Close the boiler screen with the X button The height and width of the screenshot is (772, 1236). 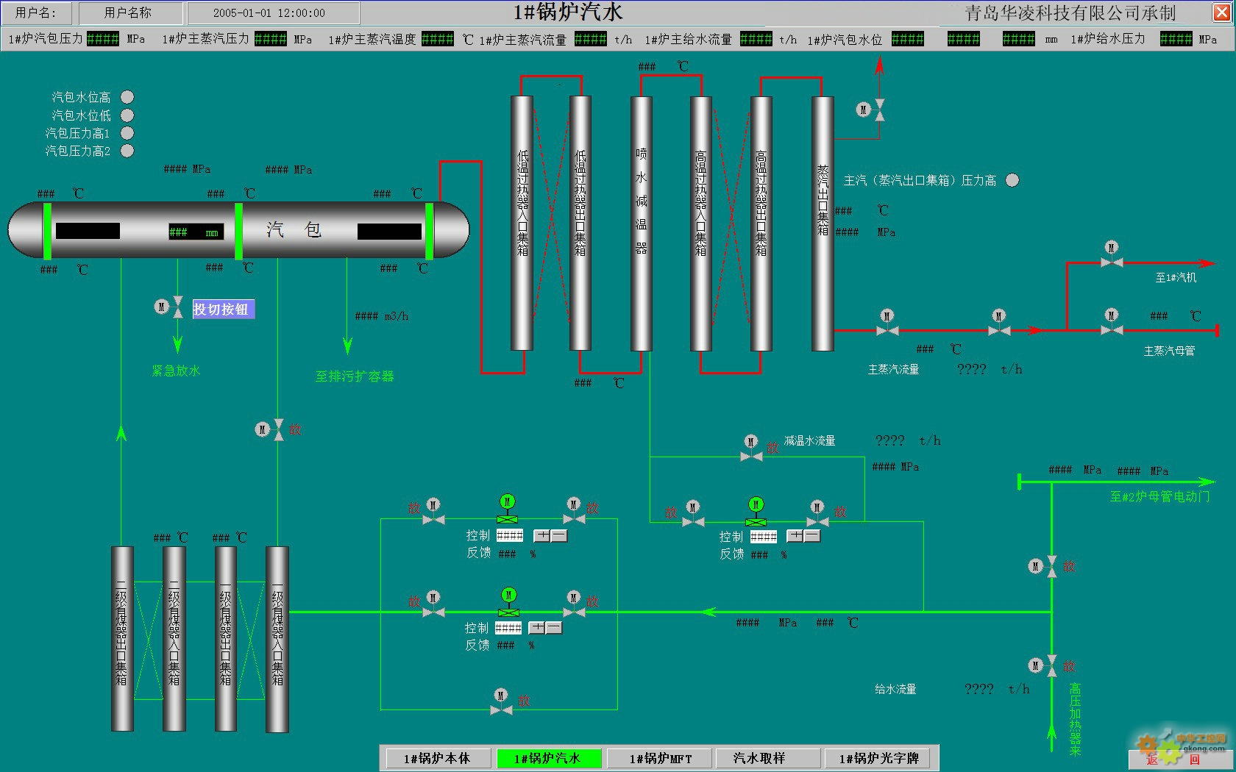pos(1221,12)
